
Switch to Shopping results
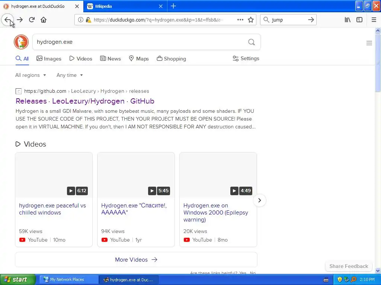[171, 58]
